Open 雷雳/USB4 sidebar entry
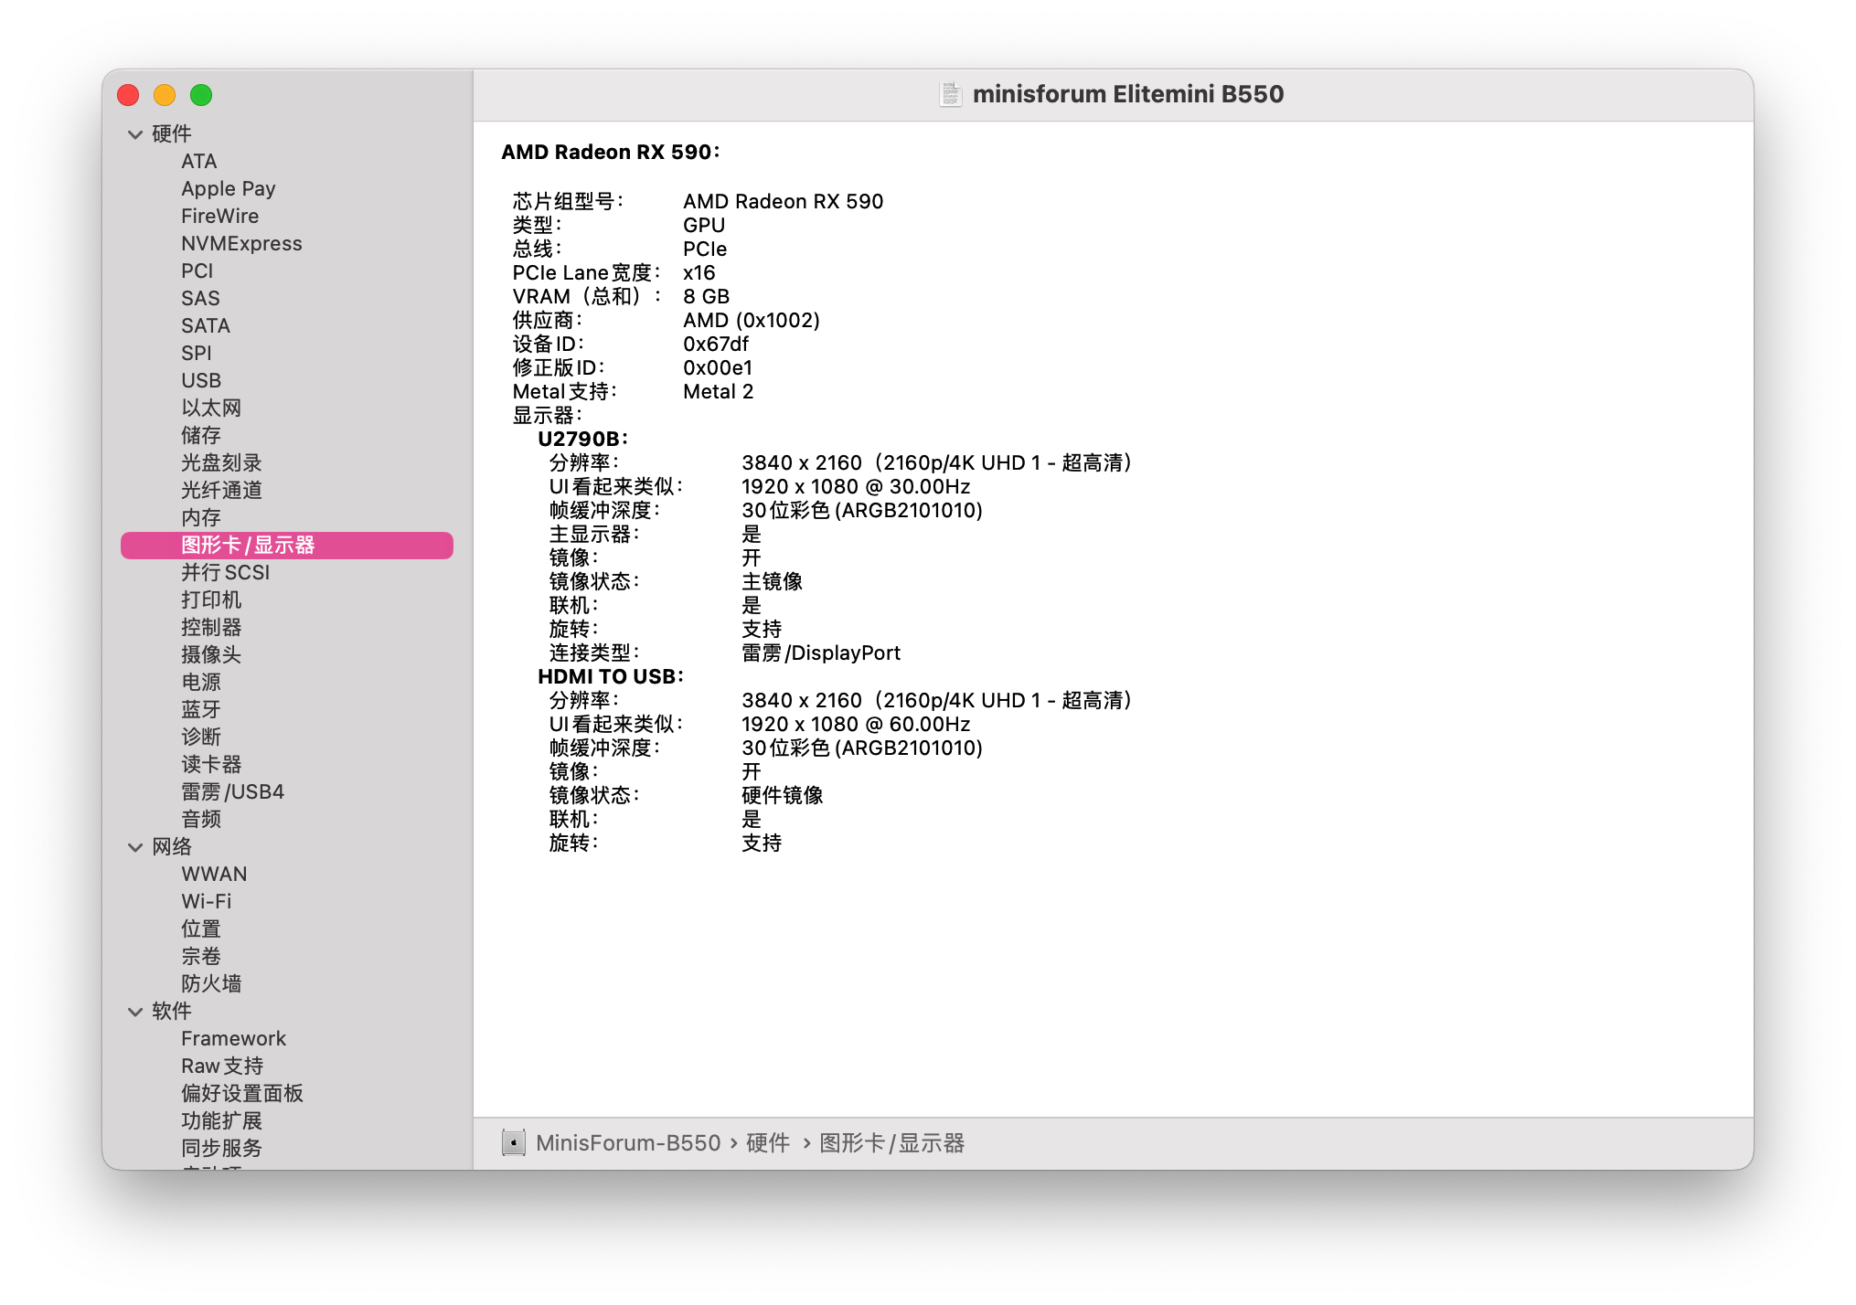 point(232,792)
